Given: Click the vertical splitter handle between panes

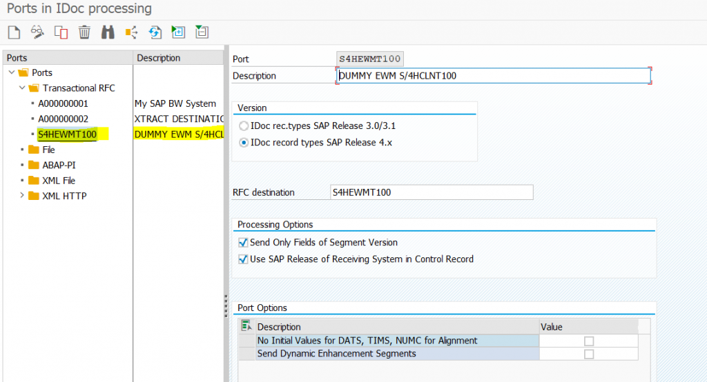Looking at the screenshot, I should click(226, 306).
